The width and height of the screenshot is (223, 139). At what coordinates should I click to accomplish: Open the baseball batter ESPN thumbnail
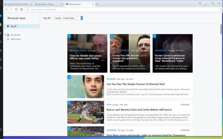pos(85,112)
